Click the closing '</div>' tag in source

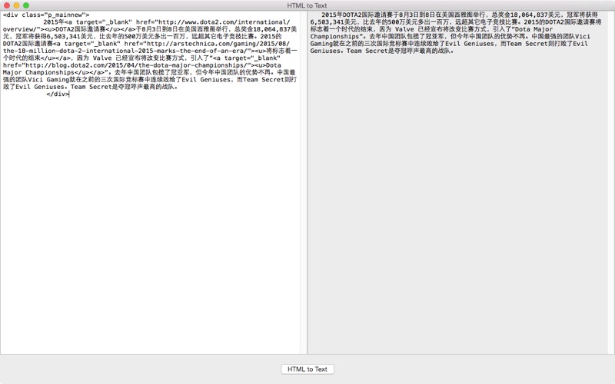click(57, 94)
